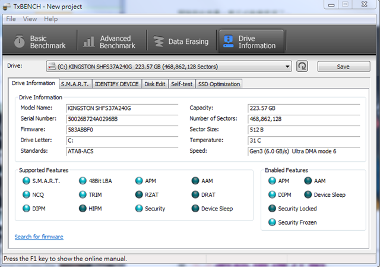Click the F1 online manual status text
Viewport: 380px width, 267px height.
pos(65,259)
